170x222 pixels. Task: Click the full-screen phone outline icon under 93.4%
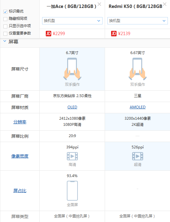(72, 191)
